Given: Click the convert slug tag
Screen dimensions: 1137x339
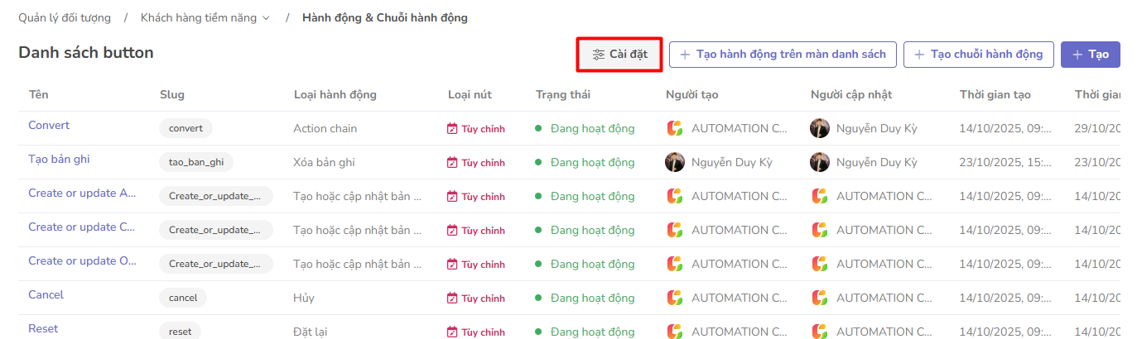Looking at the screenshot, I should tap(185, 128).
